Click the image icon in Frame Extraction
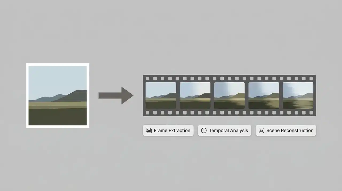 point(149,131)
